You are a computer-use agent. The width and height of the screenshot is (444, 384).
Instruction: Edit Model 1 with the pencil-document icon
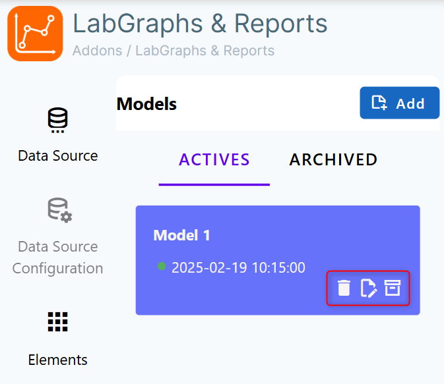[368, 288]
